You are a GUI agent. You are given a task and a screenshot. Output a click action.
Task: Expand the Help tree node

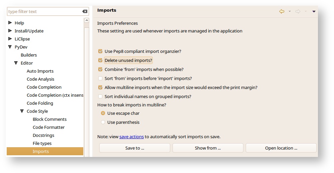[x=10, y=23]
